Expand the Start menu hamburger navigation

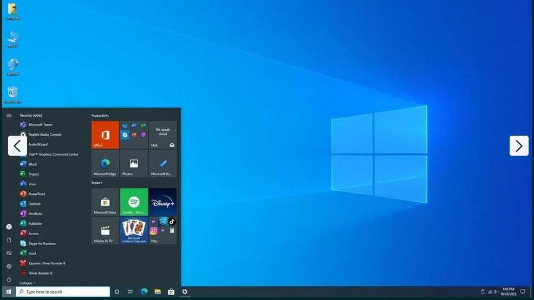pyautogui.click(x=9, y=116)
